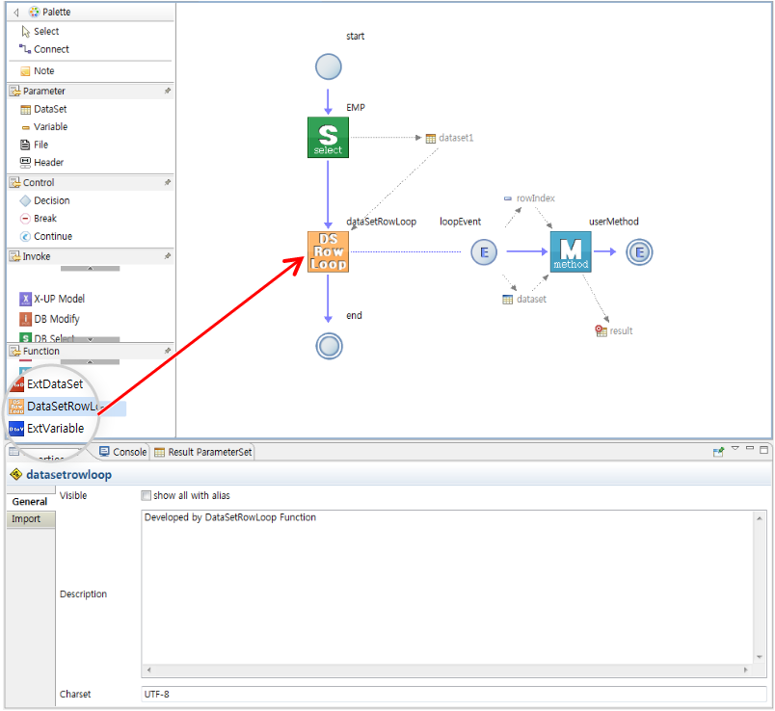Select the DS Row Loop node
Image resolution: width=775 pixels, height=711 pixels.
pyautogui.click(x=328, y=251)
